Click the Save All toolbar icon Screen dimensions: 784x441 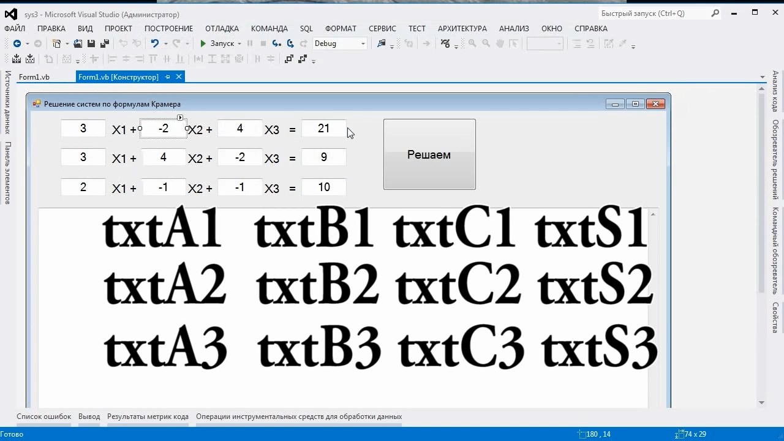105,43
